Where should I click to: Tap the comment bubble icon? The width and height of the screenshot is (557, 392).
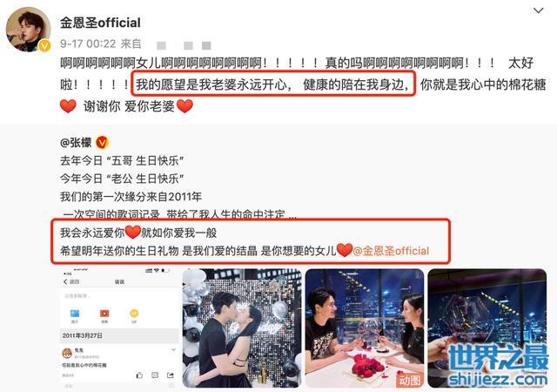pyautogui.click(x=155, y=375)
